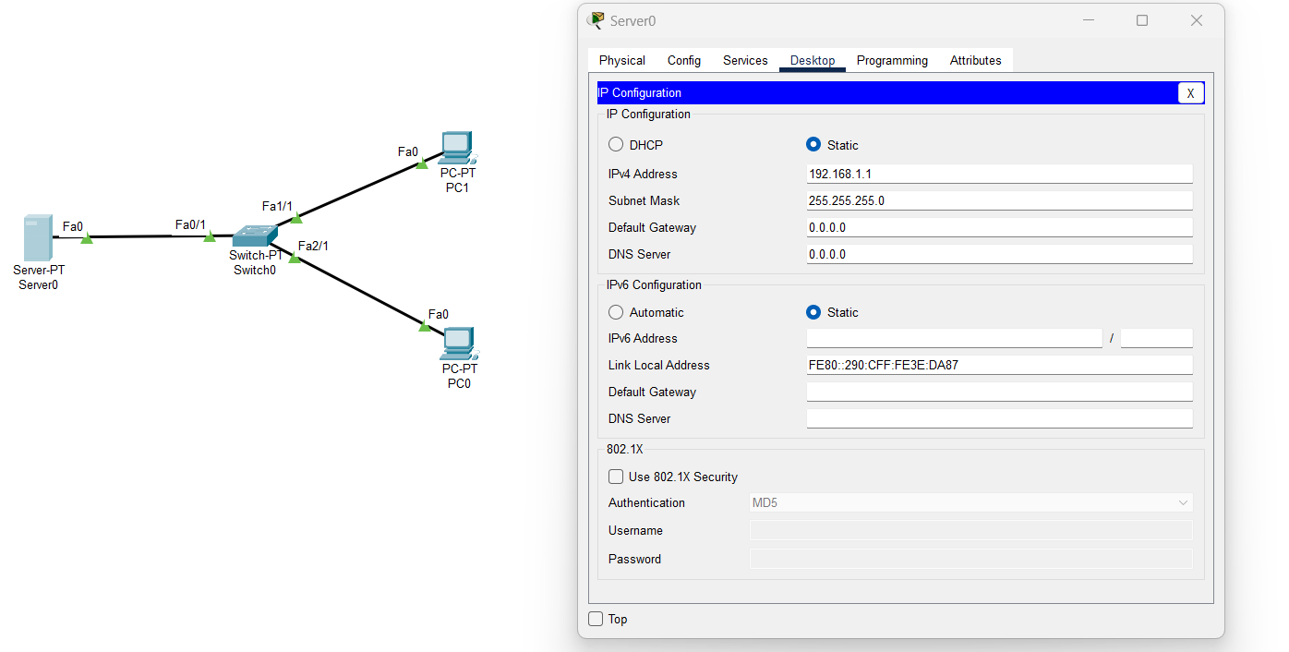Select the PC0 computer icon
Viewport: 1289px width, 652px height.
[x=458, y=344]
